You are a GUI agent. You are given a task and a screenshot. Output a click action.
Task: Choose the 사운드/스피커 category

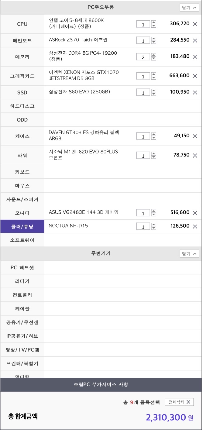point(22,199)
